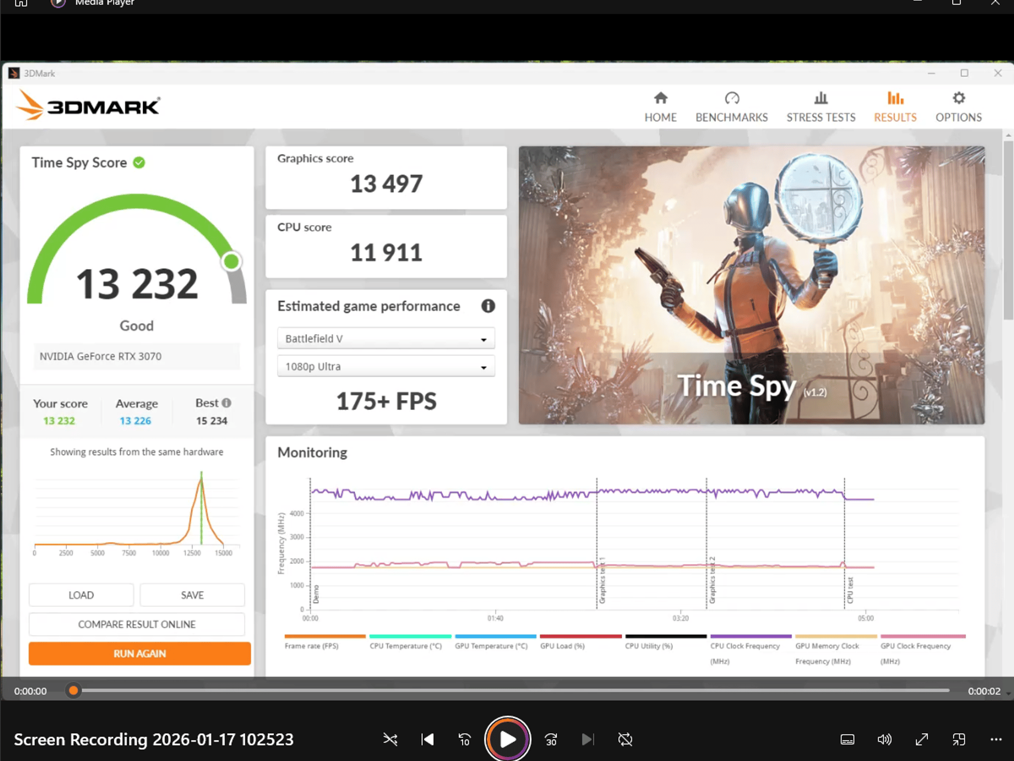
Task: Click the Media Player app icon in title bar
Action: 58,3
